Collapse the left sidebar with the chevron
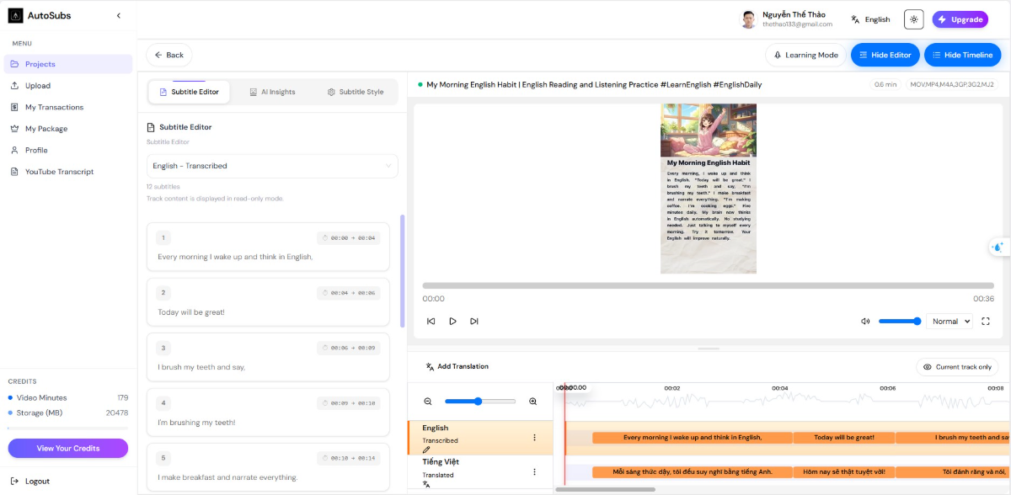 tap(119, 15)
